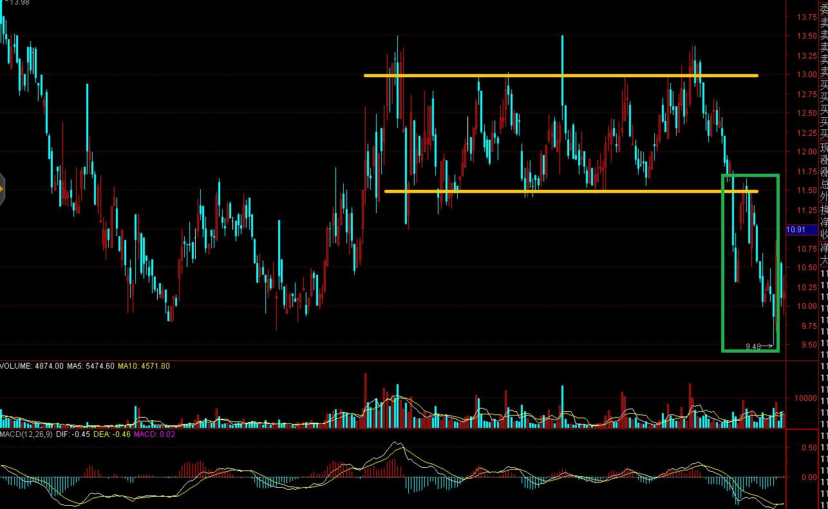Click the 总 row in the right panel
The width and height of the screenshot is (828, 509).
pos(823,185)
